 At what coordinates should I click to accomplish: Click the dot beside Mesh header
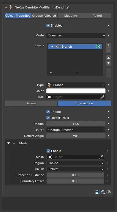14,143
